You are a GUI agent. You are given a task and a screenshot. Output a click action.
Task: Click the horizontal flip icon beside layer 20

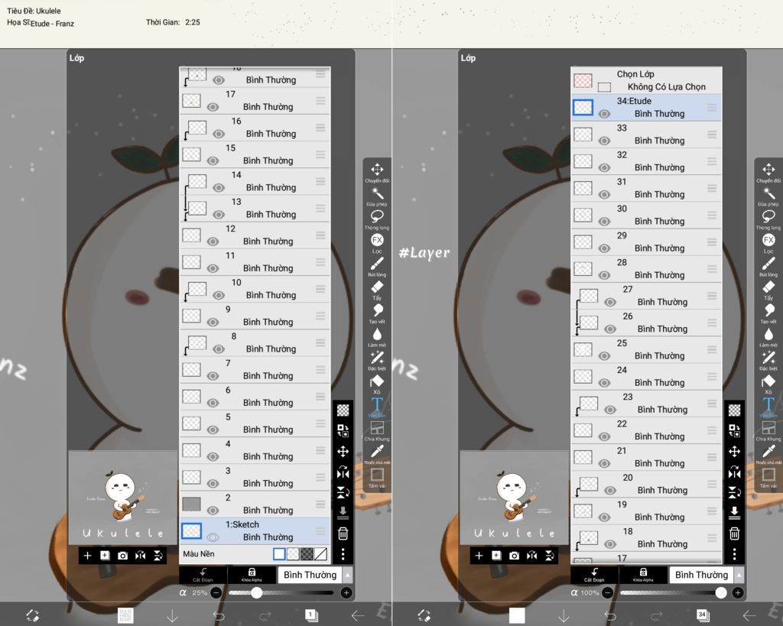coord(735,472)
